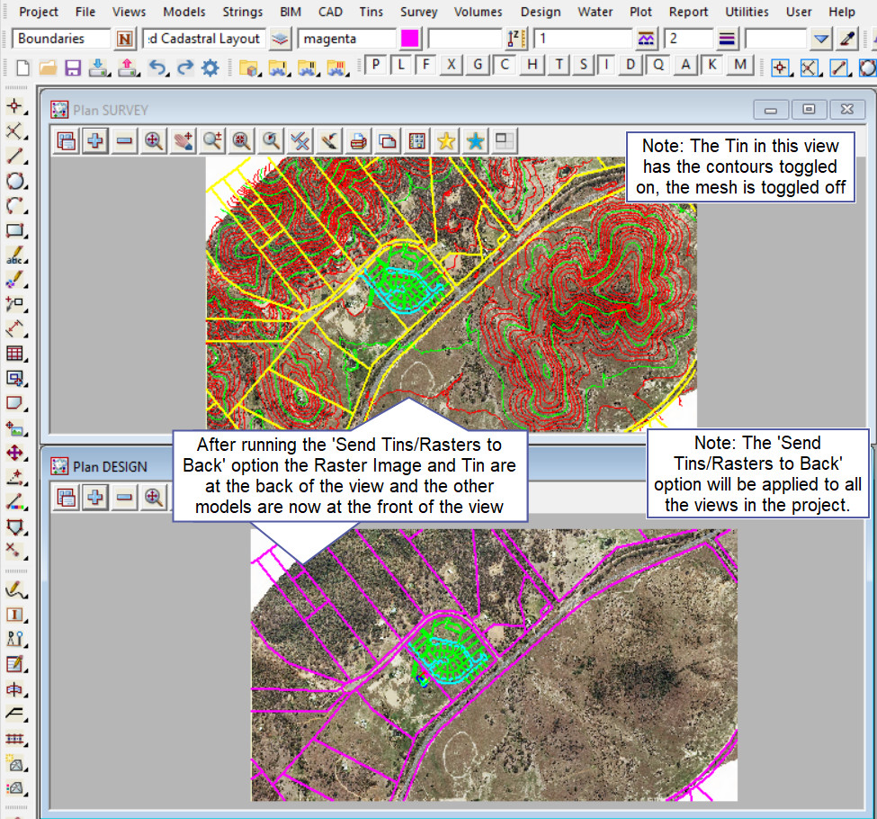This screenshot has height=819, width=877.
Task: Click the Undo arrow in main toolbar
Action: [157, 67]
